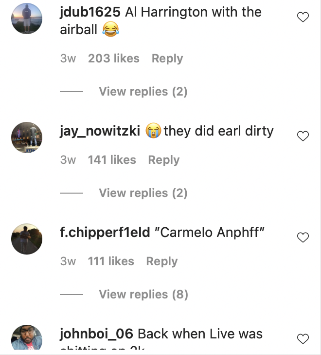Open jay_nowitzki's profile avatar

coord(27,138)
